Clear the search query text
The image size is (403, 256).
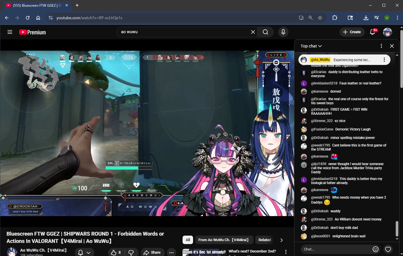coord(253,32)
